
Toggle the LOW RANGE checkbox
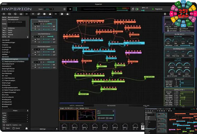[x=168, y=31]
